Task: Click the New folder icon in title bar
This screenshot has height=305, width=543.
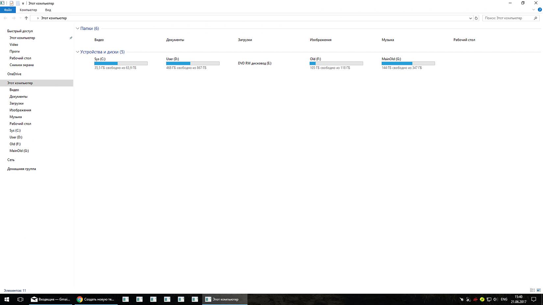Action: point(18,3)
